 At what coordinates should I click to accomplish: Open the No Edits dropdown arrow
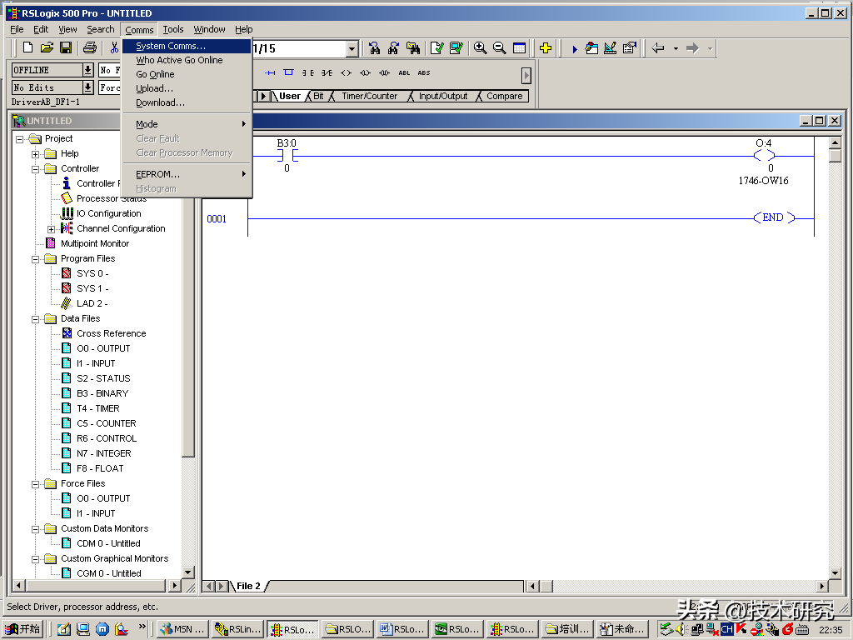point(87,87)
